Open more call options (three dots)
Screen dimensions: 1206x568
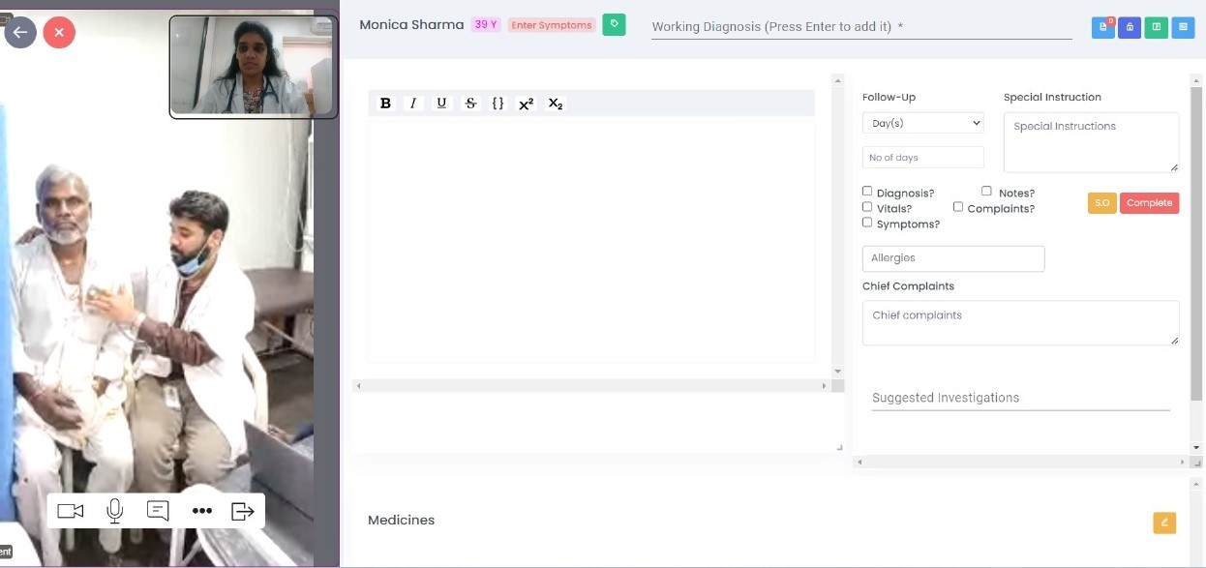201,511
